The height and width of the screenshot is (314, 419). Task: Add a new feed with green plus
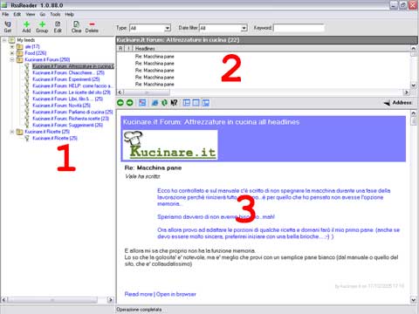pyautogui.click(x=26, y=26)
